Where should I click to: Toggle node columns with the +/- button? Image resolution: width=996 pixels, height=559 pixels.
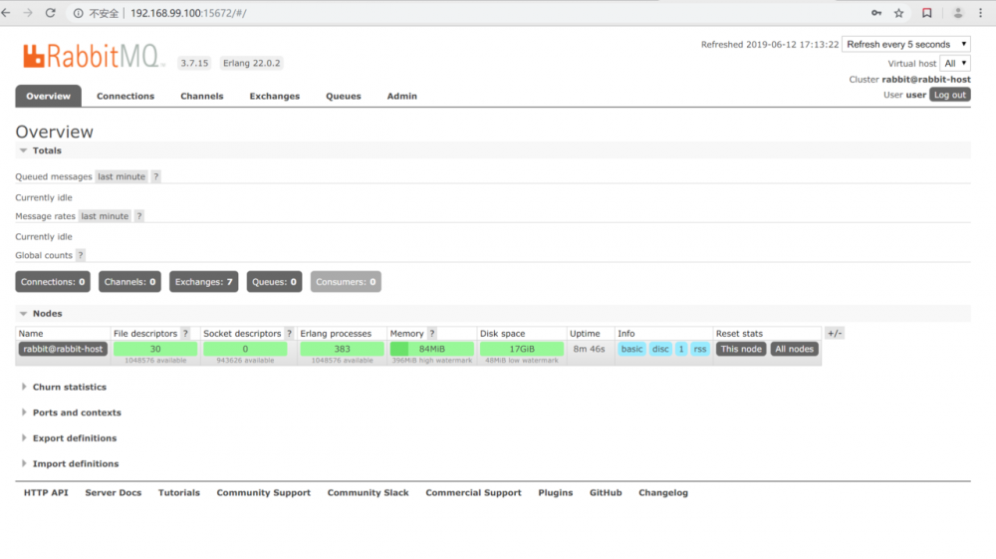[x=834, y=333]
